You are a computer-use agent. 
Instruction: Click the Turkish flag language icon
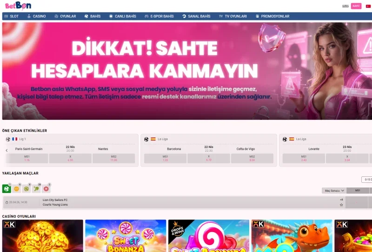pyautogui.click(x=368, y=6)
